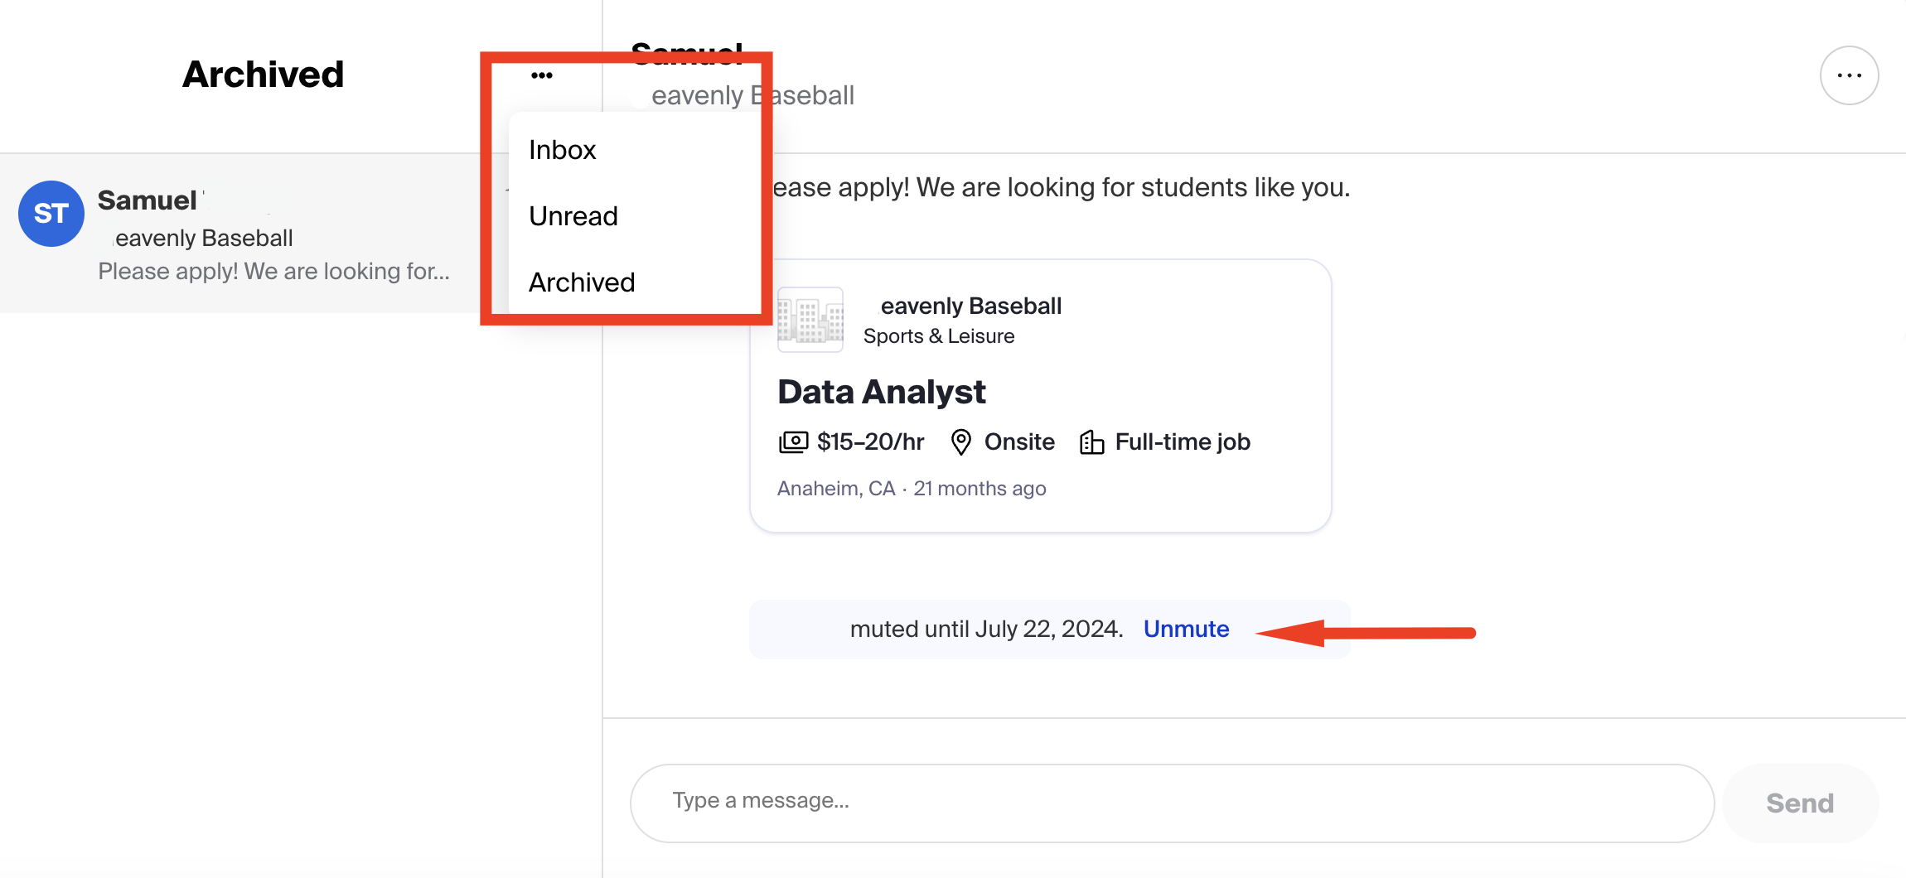Open Heavenly Baseball name in job card

click(x=970, y=306)
